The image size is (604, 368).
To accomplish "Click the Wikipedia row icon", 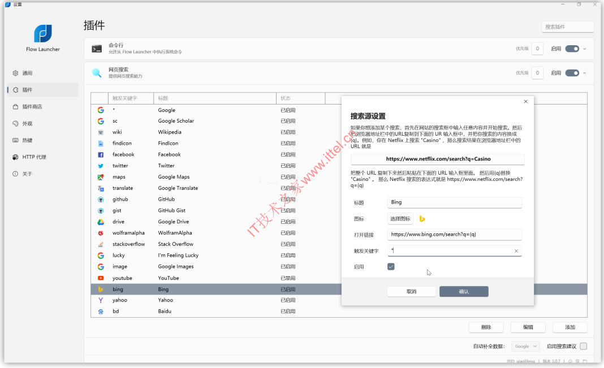I will pos(101,132).
